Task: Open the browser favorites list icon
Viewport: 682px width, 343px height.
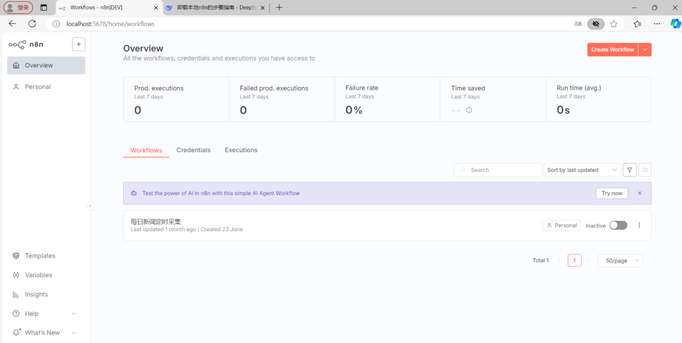Action: [637, 24]
